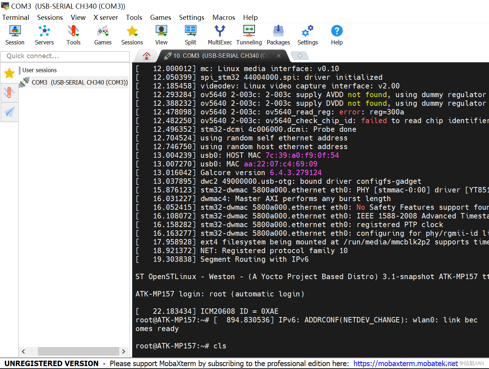Follow the MobaXterm professional edition link

click(x=405, y=364)
